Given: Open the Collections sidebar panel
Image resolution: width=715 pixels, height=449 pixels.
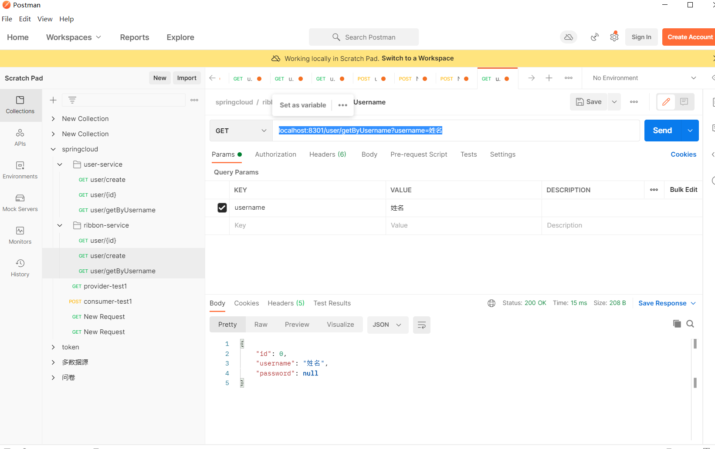Looking at the screenshot, I should click(x=20, y=105).
